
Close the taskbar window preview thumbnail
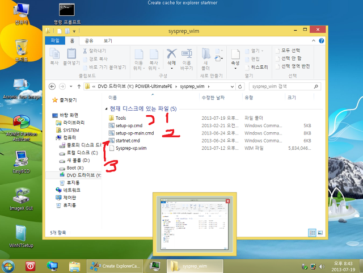click(227, 201)
